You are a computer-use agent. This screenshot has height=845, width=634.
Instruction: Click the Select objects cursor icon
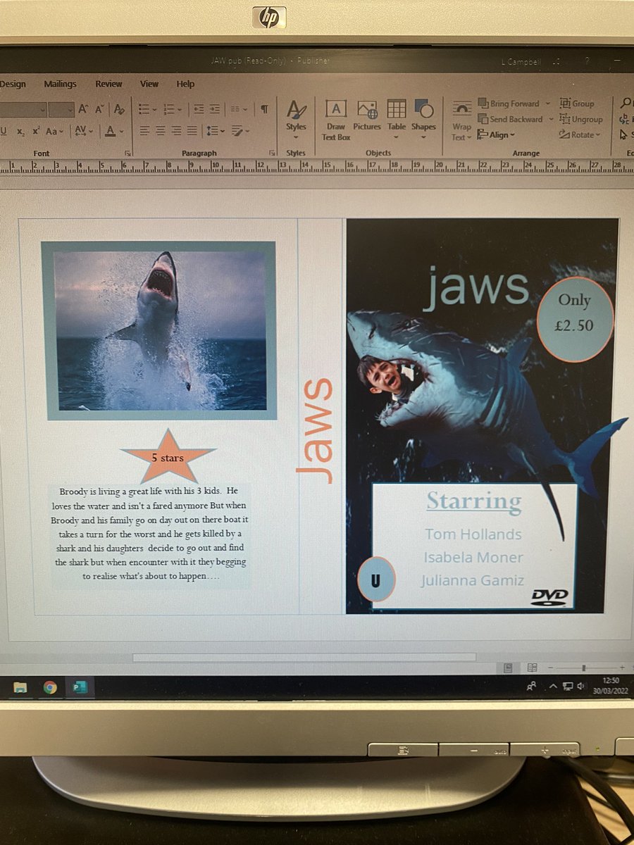(624, 134)
